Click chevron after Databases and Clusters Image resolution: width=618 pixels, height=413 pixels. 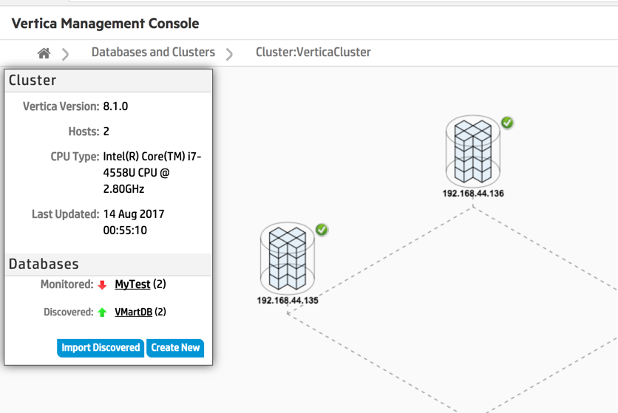pyautogui.click(x=229, y=53)
